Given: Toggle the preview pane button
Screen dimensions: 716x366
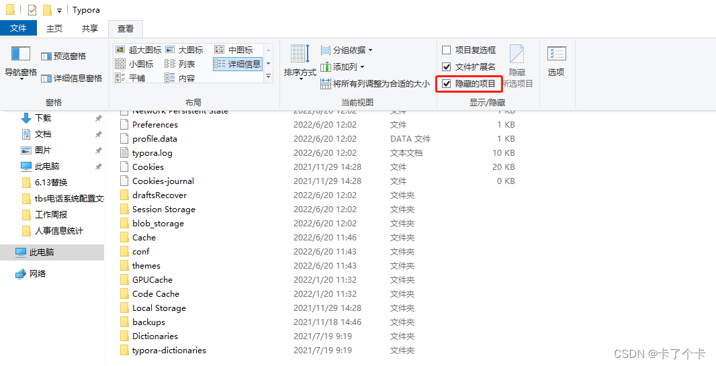Looking at the screenshot, I should (63, 56).
